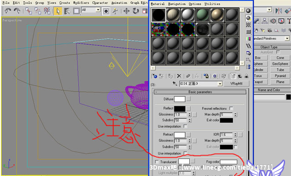Enable Fresnel reflections checkbox
The height and width of the screenshot is (176, 291).
231,108
